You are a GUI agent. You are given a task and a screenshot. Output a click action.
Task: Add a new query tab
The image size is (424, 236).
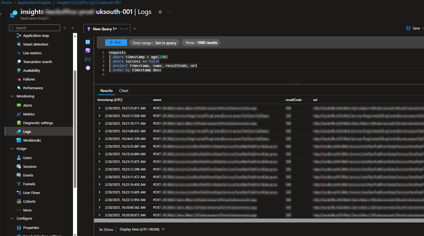click(134, 29)
